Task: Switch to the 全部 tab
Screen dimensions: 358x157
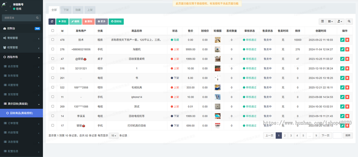Action: pyautogui.click(x=54, y=10)
